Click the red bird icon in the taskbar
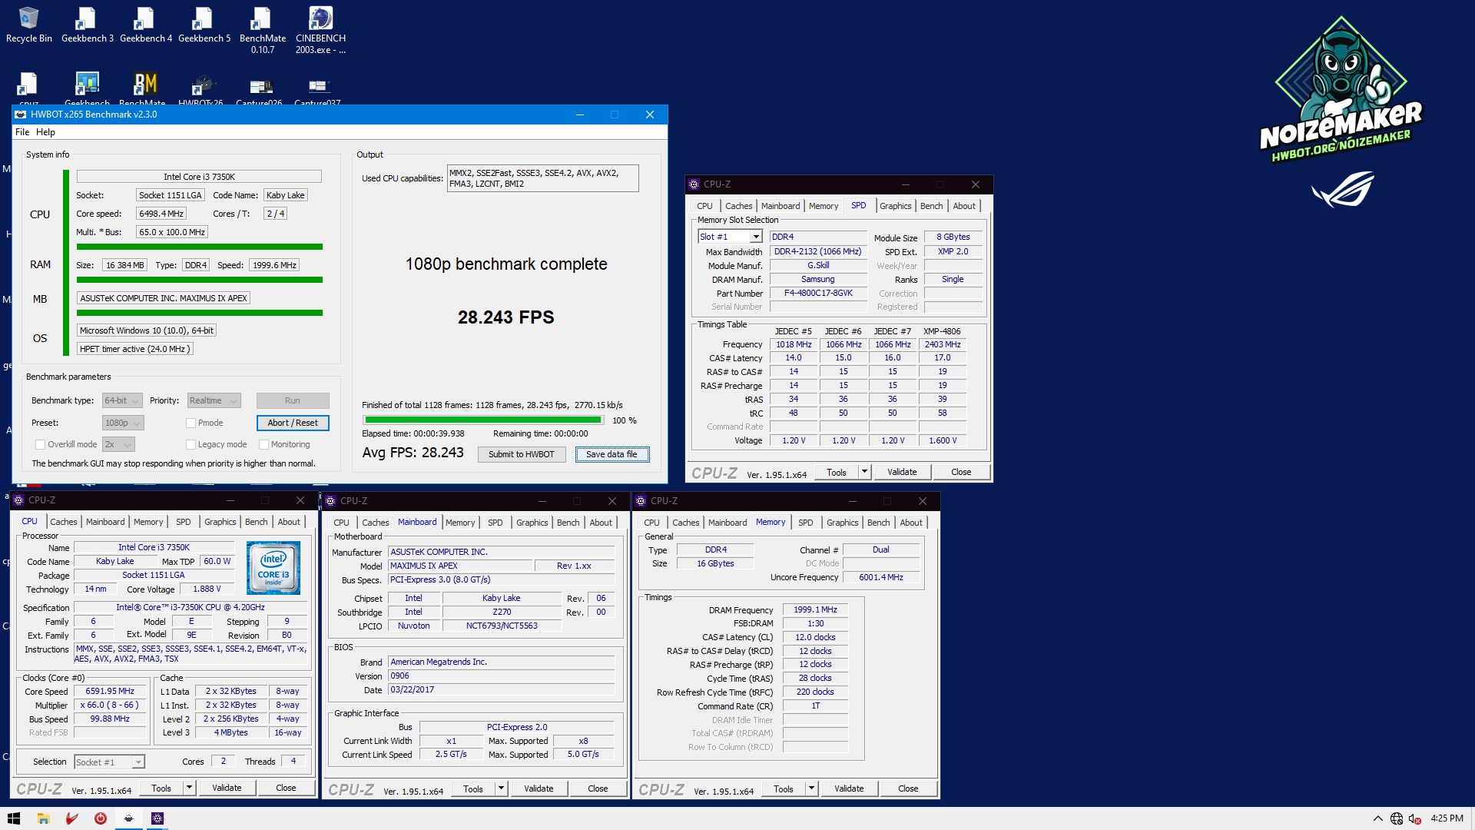1475x830 pixels. click(72, 818)
